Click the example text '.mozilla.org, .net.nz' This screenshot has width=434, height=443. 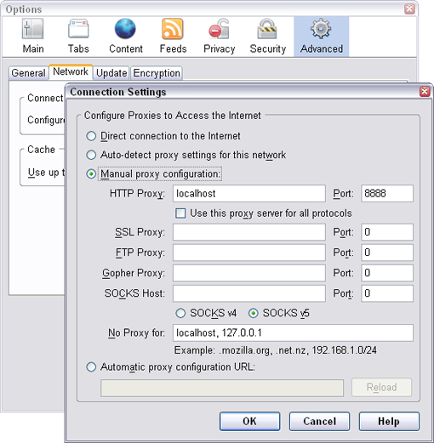(262, 350)
